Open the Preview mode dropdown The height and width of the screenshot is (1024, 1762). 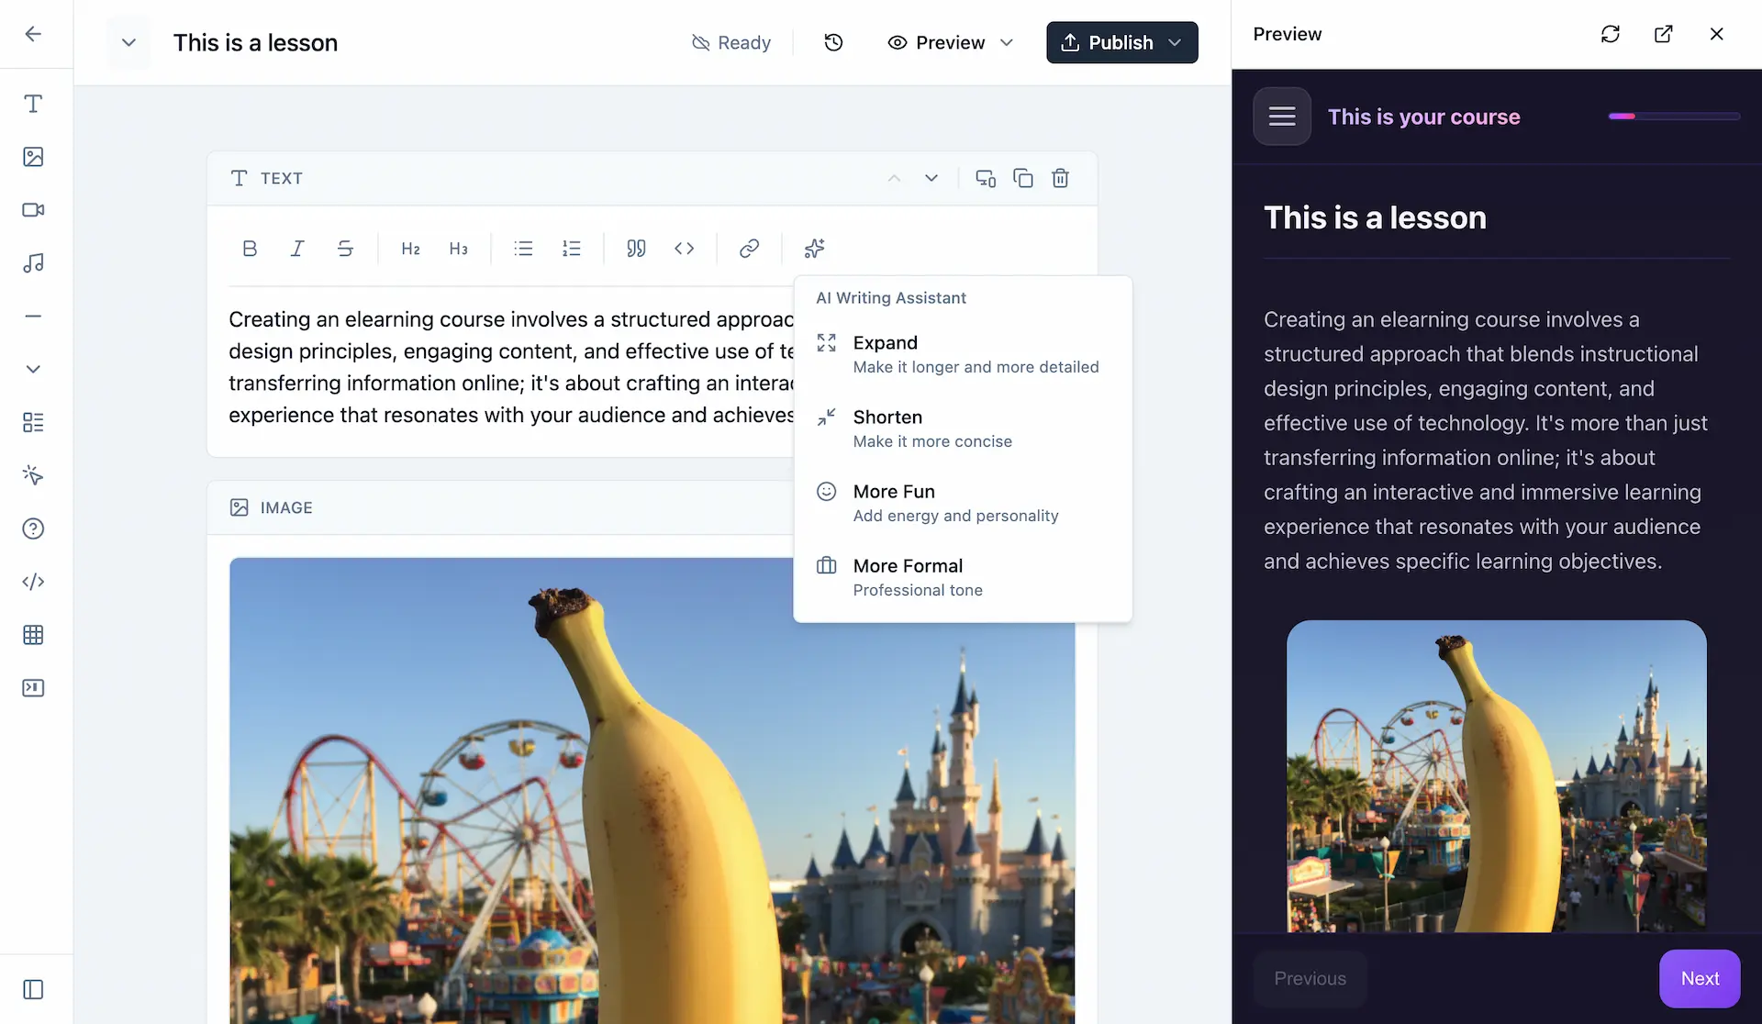coord(1008,42)
